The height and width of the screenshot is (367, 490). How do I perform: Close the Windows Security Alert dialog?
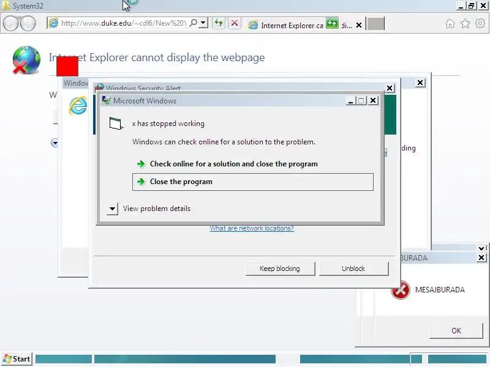(390, 88)
